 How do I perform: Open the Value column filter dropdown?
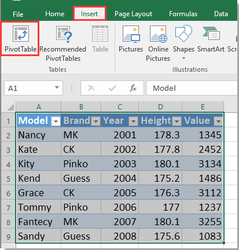coord(218,122)
